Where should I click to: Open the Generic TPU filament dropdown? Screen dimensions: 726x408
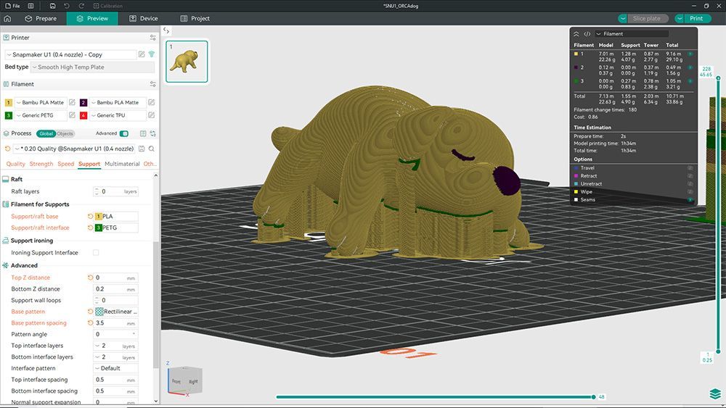click(x=118, y=115)
